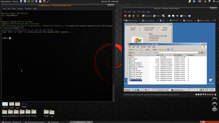Screen dimensions: 219x123
Task: Open the mysql folder on desktop
Action: pyautogui.click(x=46, y=113)
